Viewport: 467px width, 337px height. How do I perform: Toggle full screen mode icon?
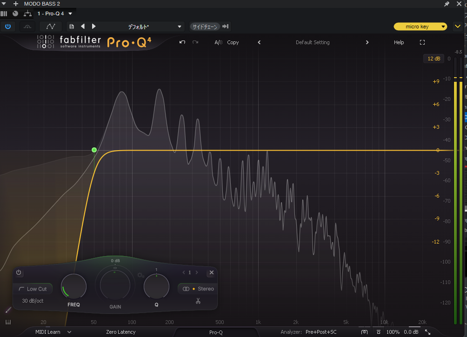click(x=422, y=42)
